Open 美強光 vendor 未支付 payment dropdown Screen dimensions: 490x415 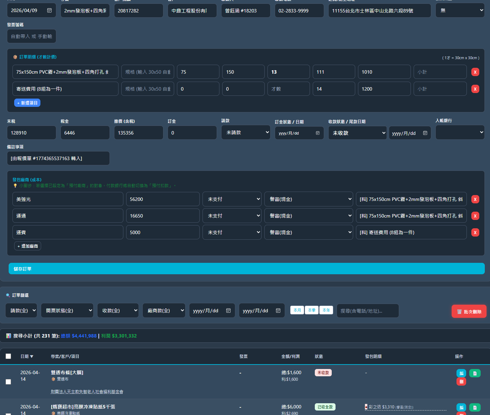[232, 199]
